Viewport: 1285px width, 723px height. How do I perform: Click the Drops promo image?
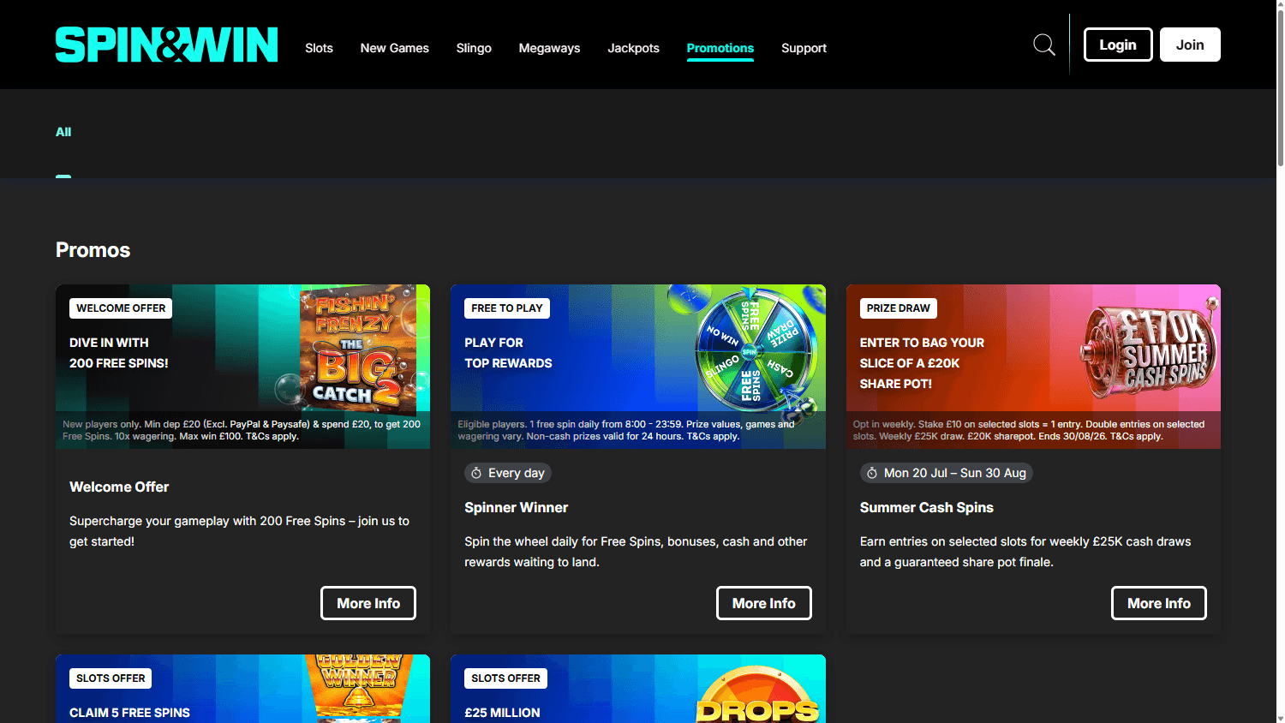tap(757, 694)
